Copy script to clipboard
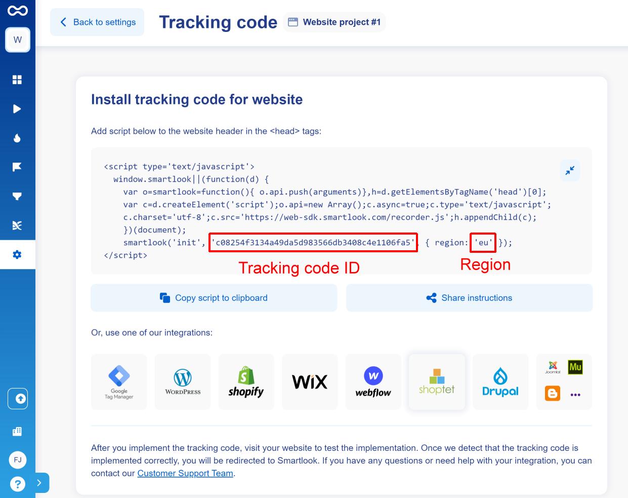This screenshot has width=628, height=498. [x=214, y=298]
